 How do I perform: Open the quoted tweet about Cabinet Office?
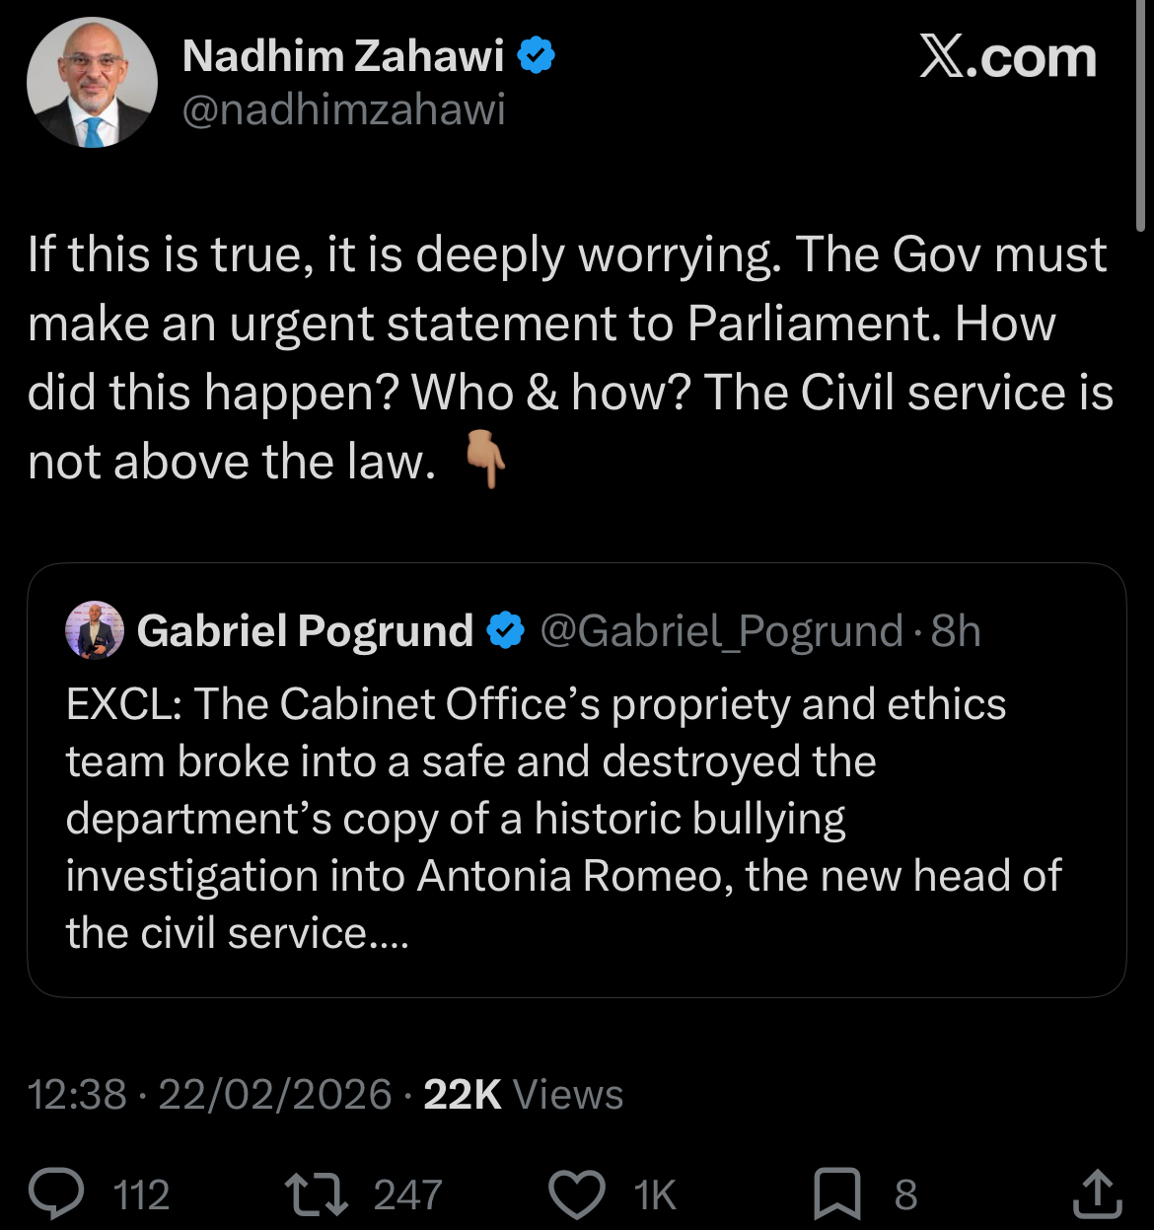click(x=576, y=819)
